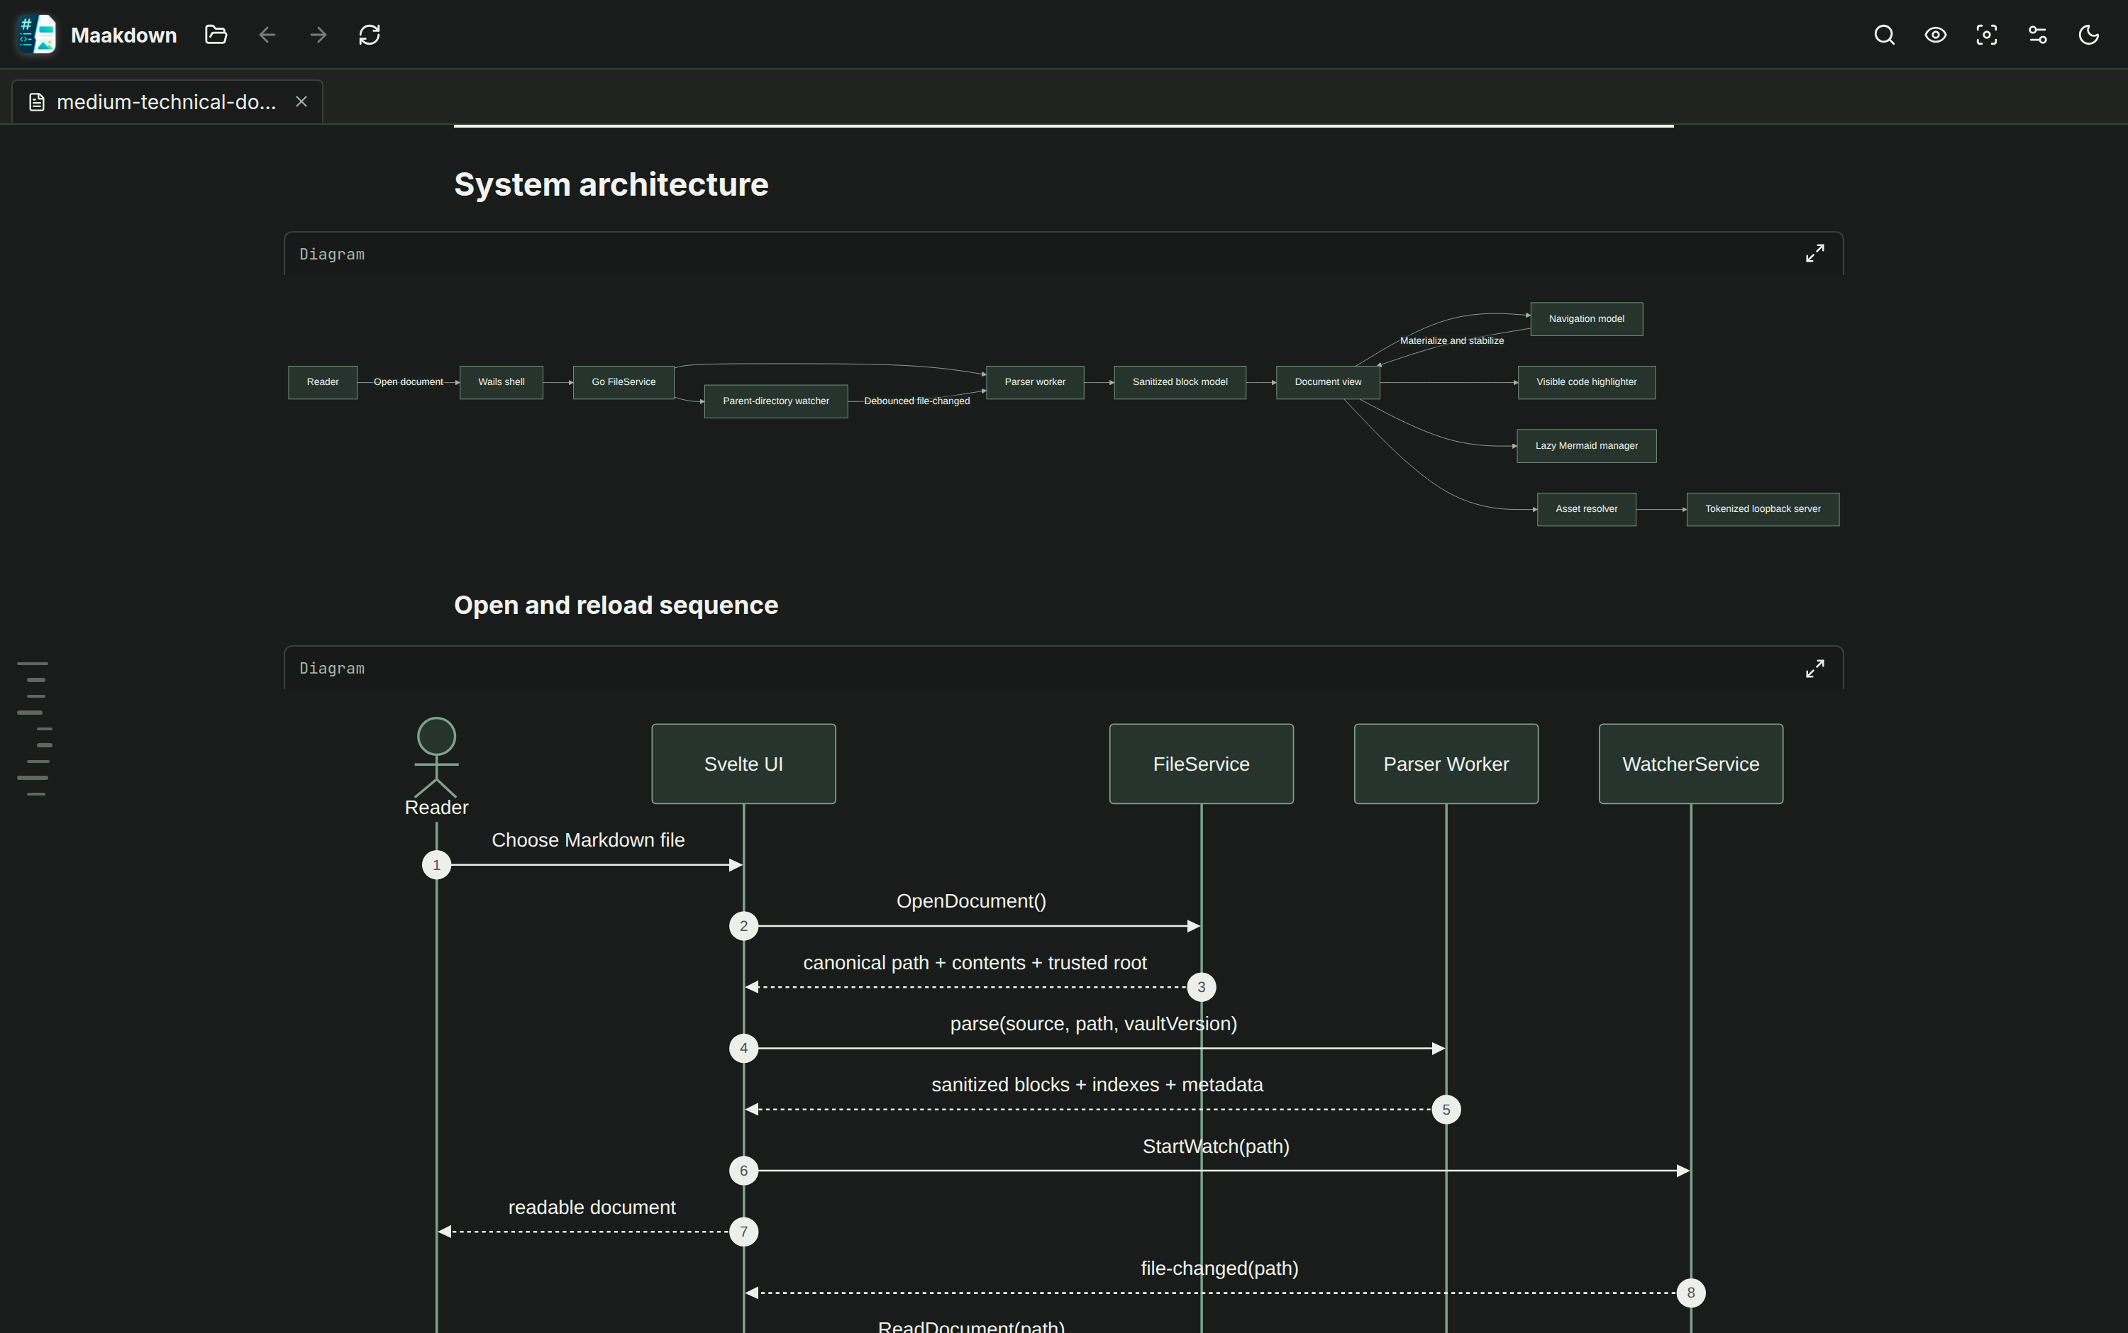Click the Wails shell node
2128x1333 pixels.
(501, 383)
